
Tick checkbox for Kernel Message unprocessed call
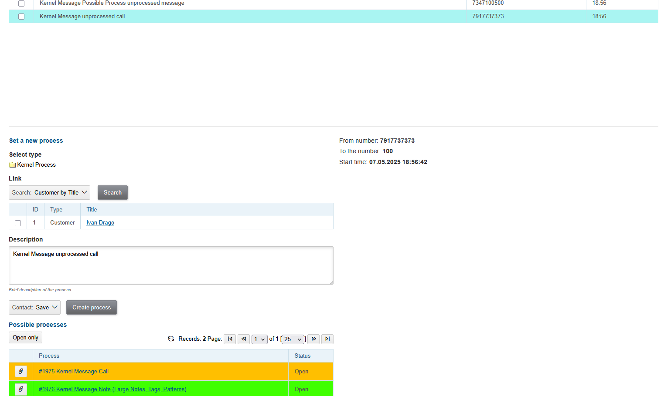(21, 17)
